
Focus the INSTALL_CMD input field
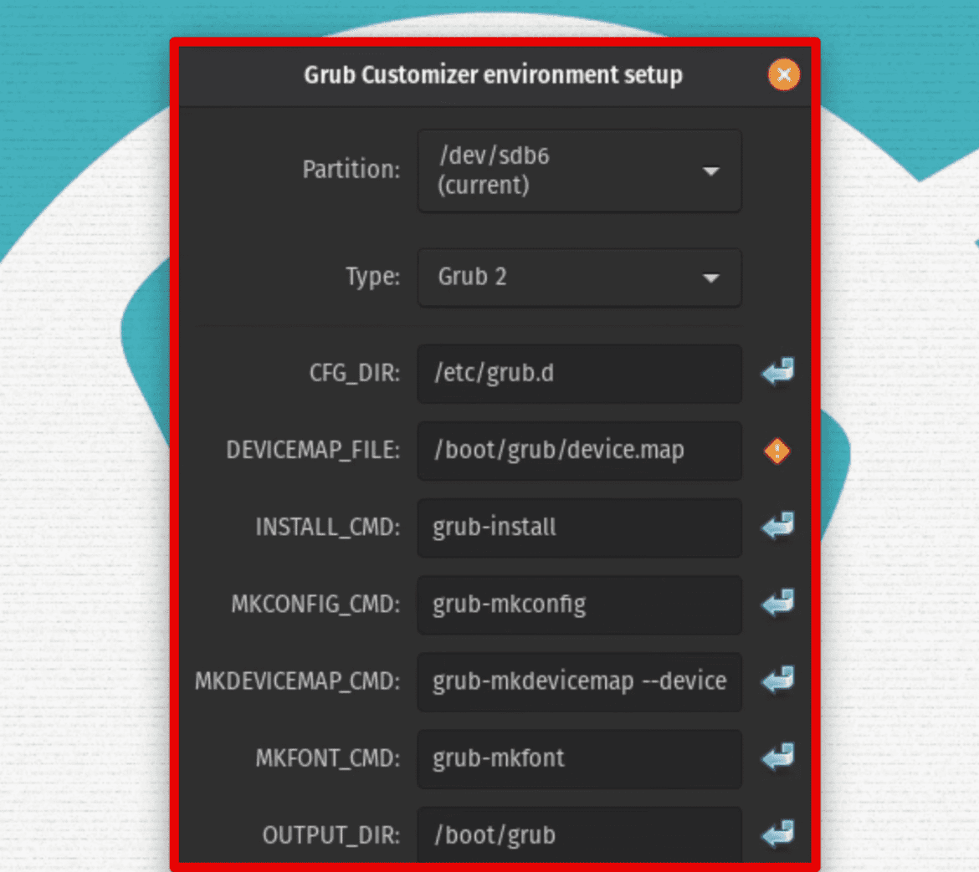pos(579,528)
